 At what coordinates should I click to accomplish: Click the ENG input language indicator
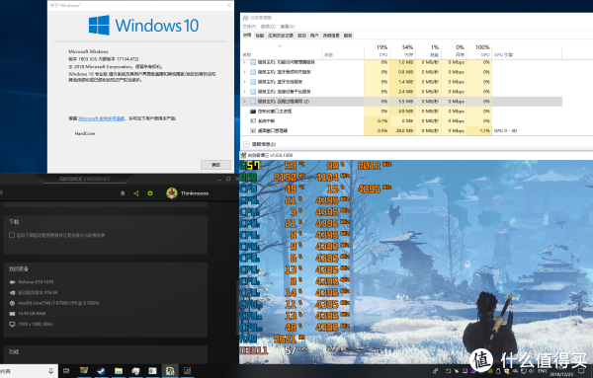tap(543, 371)
